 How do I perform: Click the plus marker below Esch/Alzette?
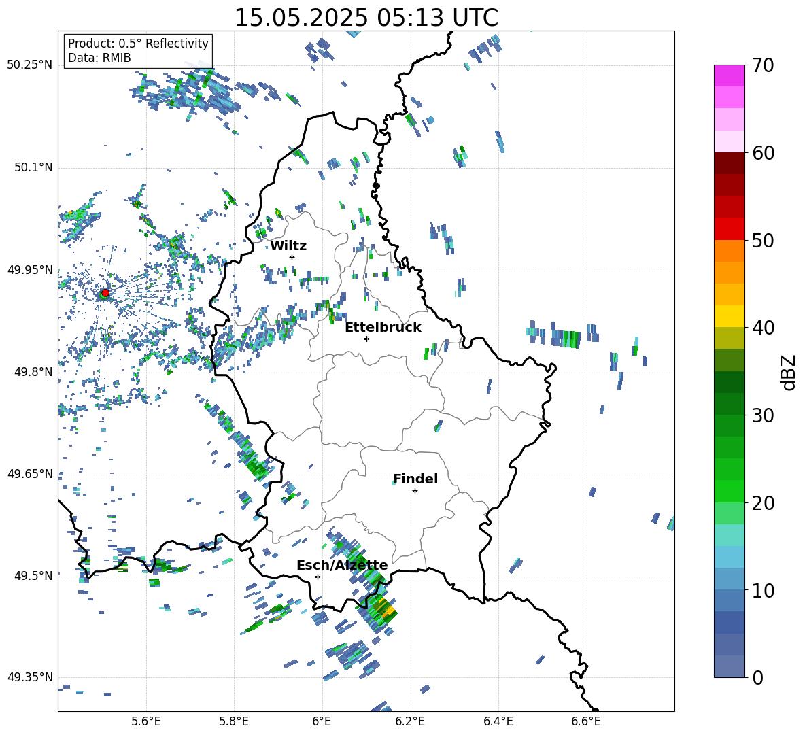pos(318,577)
